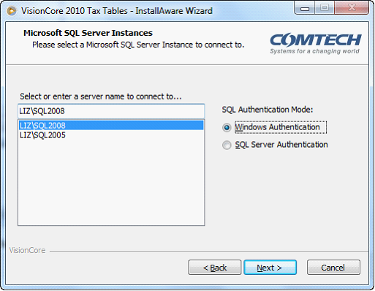
Task: Click the VisionCore 2010 Tax Tables title text
Action: [x=117, y=11]
